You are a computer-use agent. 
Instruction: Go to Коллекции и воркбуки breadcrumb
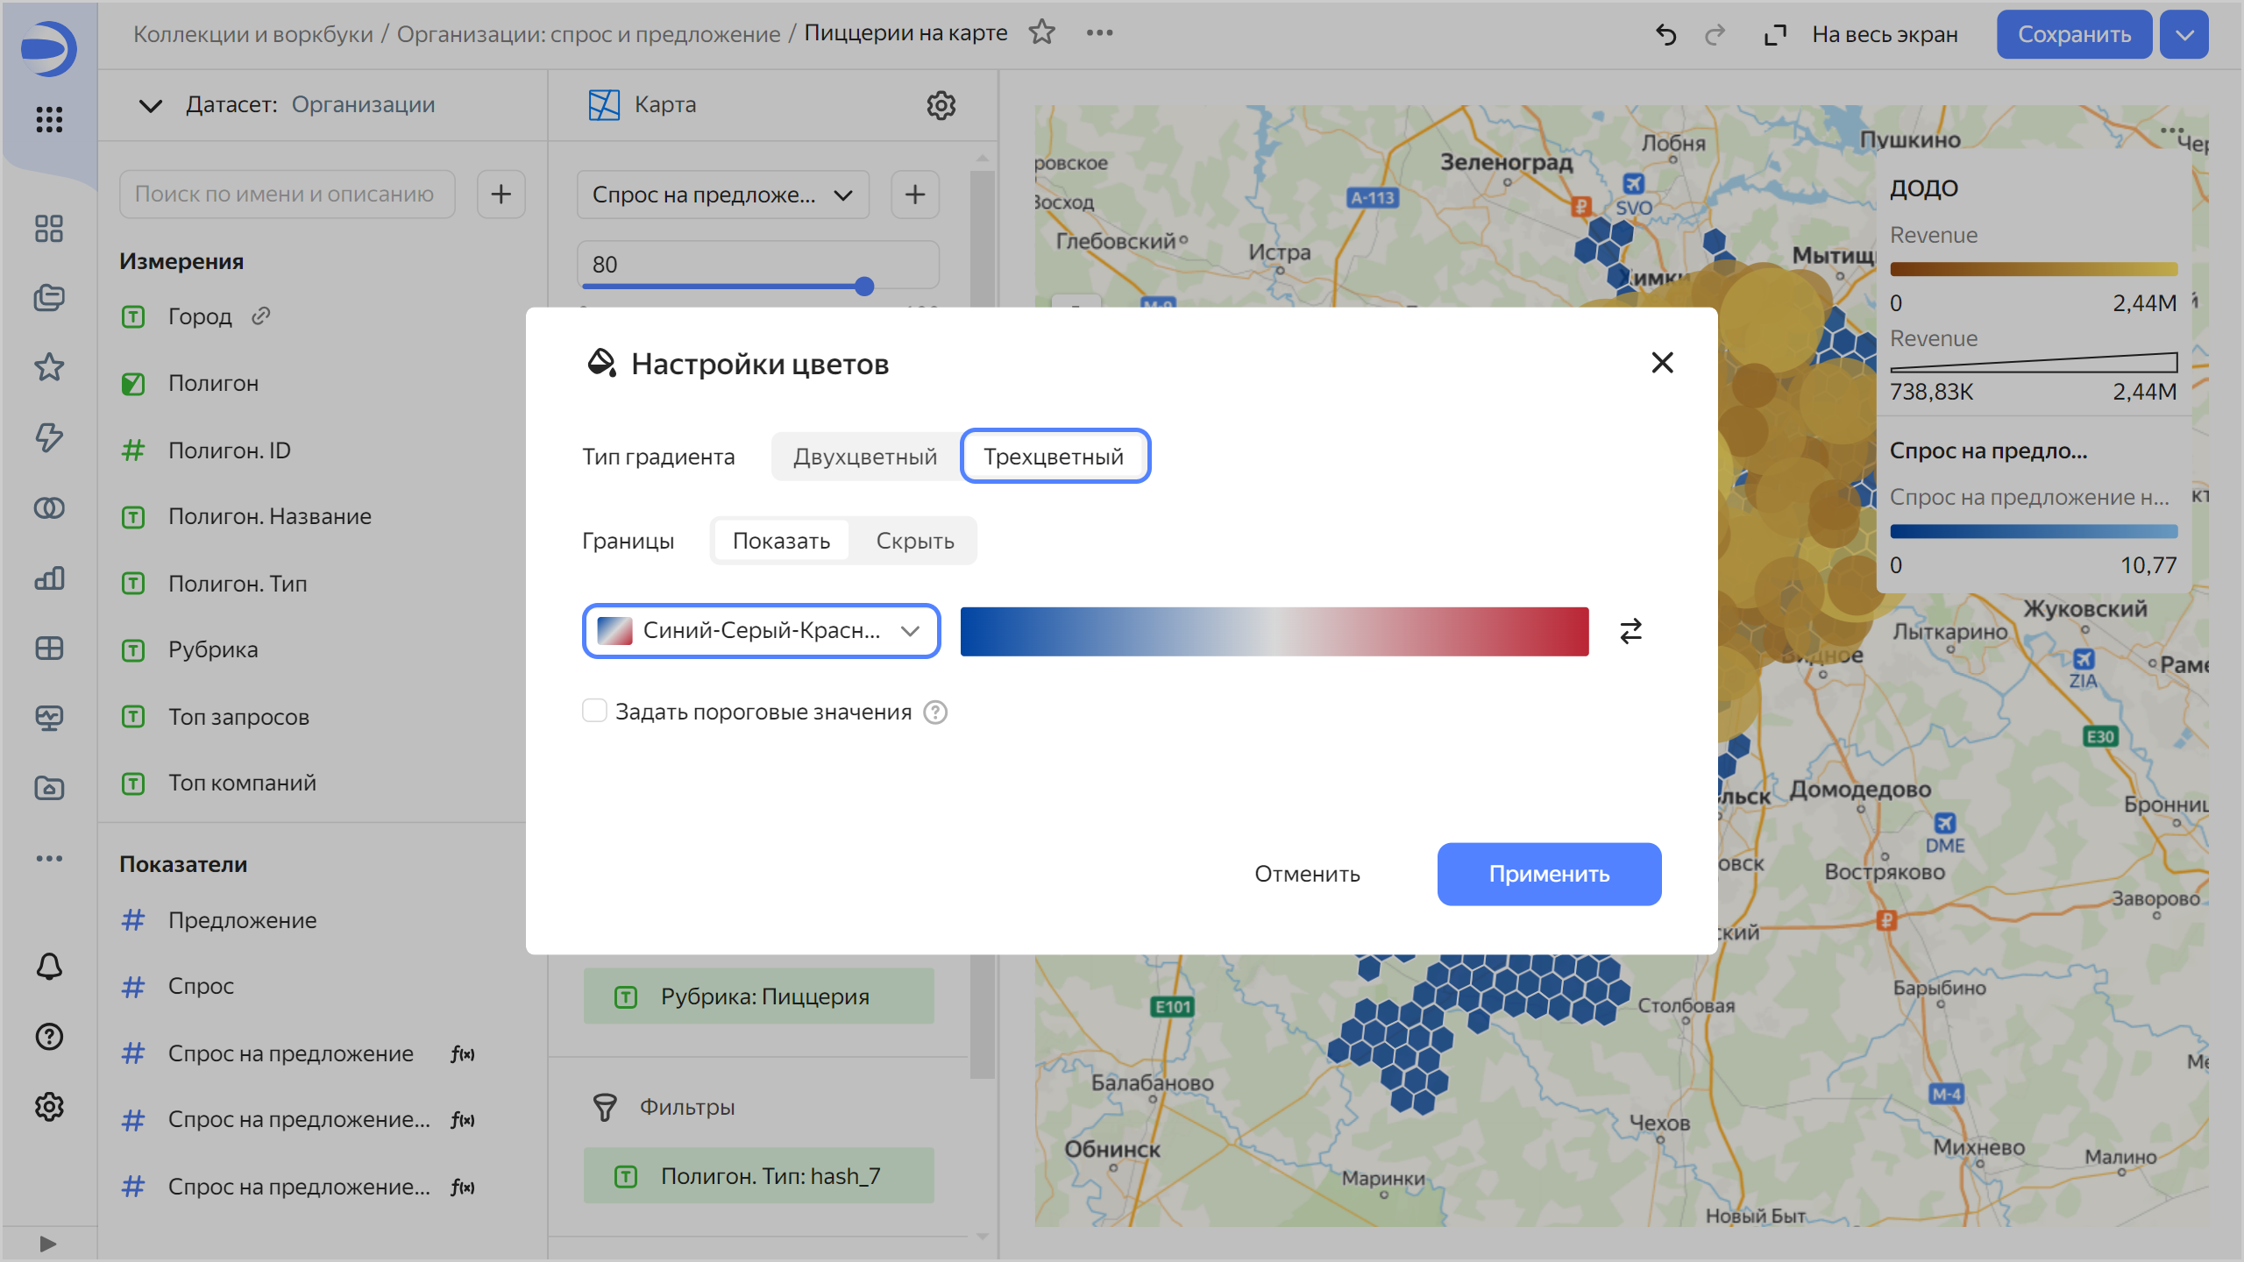[252, 33]
